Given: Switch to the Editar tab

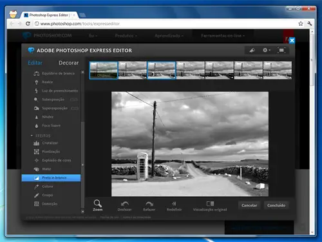Looking at the screenshot, I should click(x=35, y=63).
